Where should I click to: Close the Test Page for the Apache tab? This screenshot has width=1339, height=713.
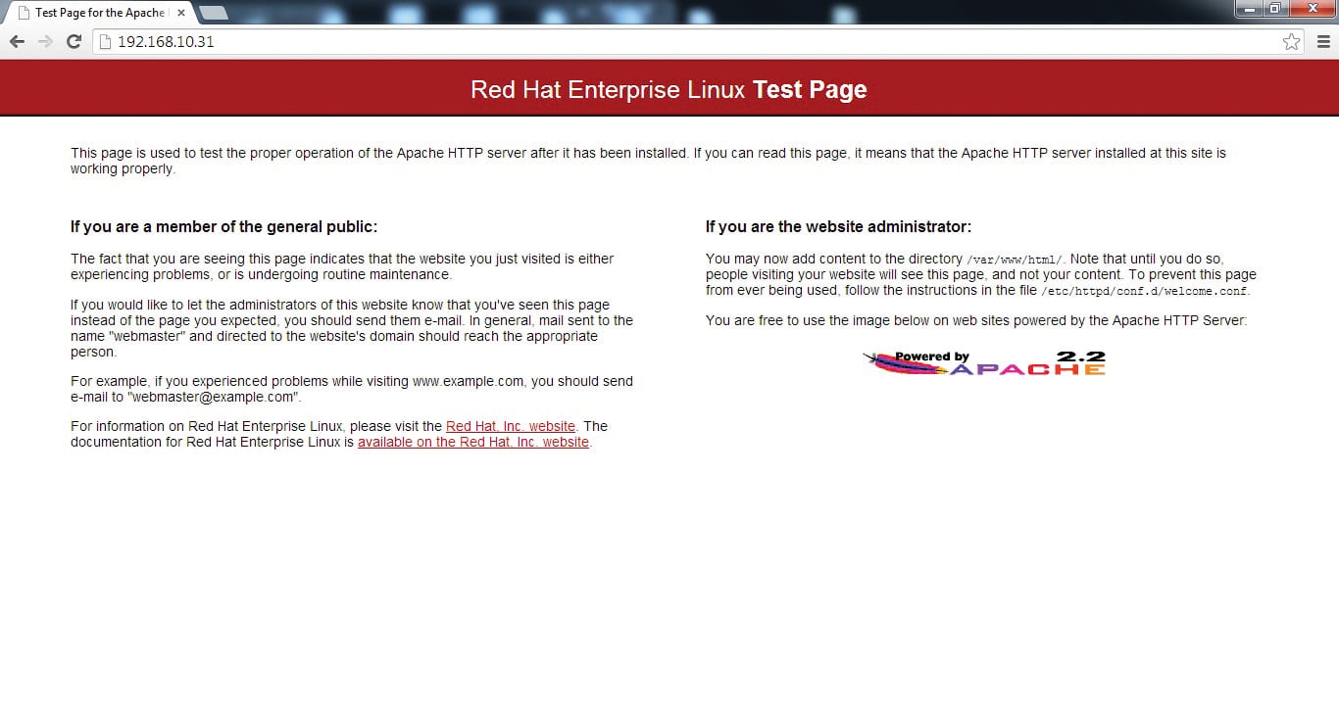tap(181, 13)
